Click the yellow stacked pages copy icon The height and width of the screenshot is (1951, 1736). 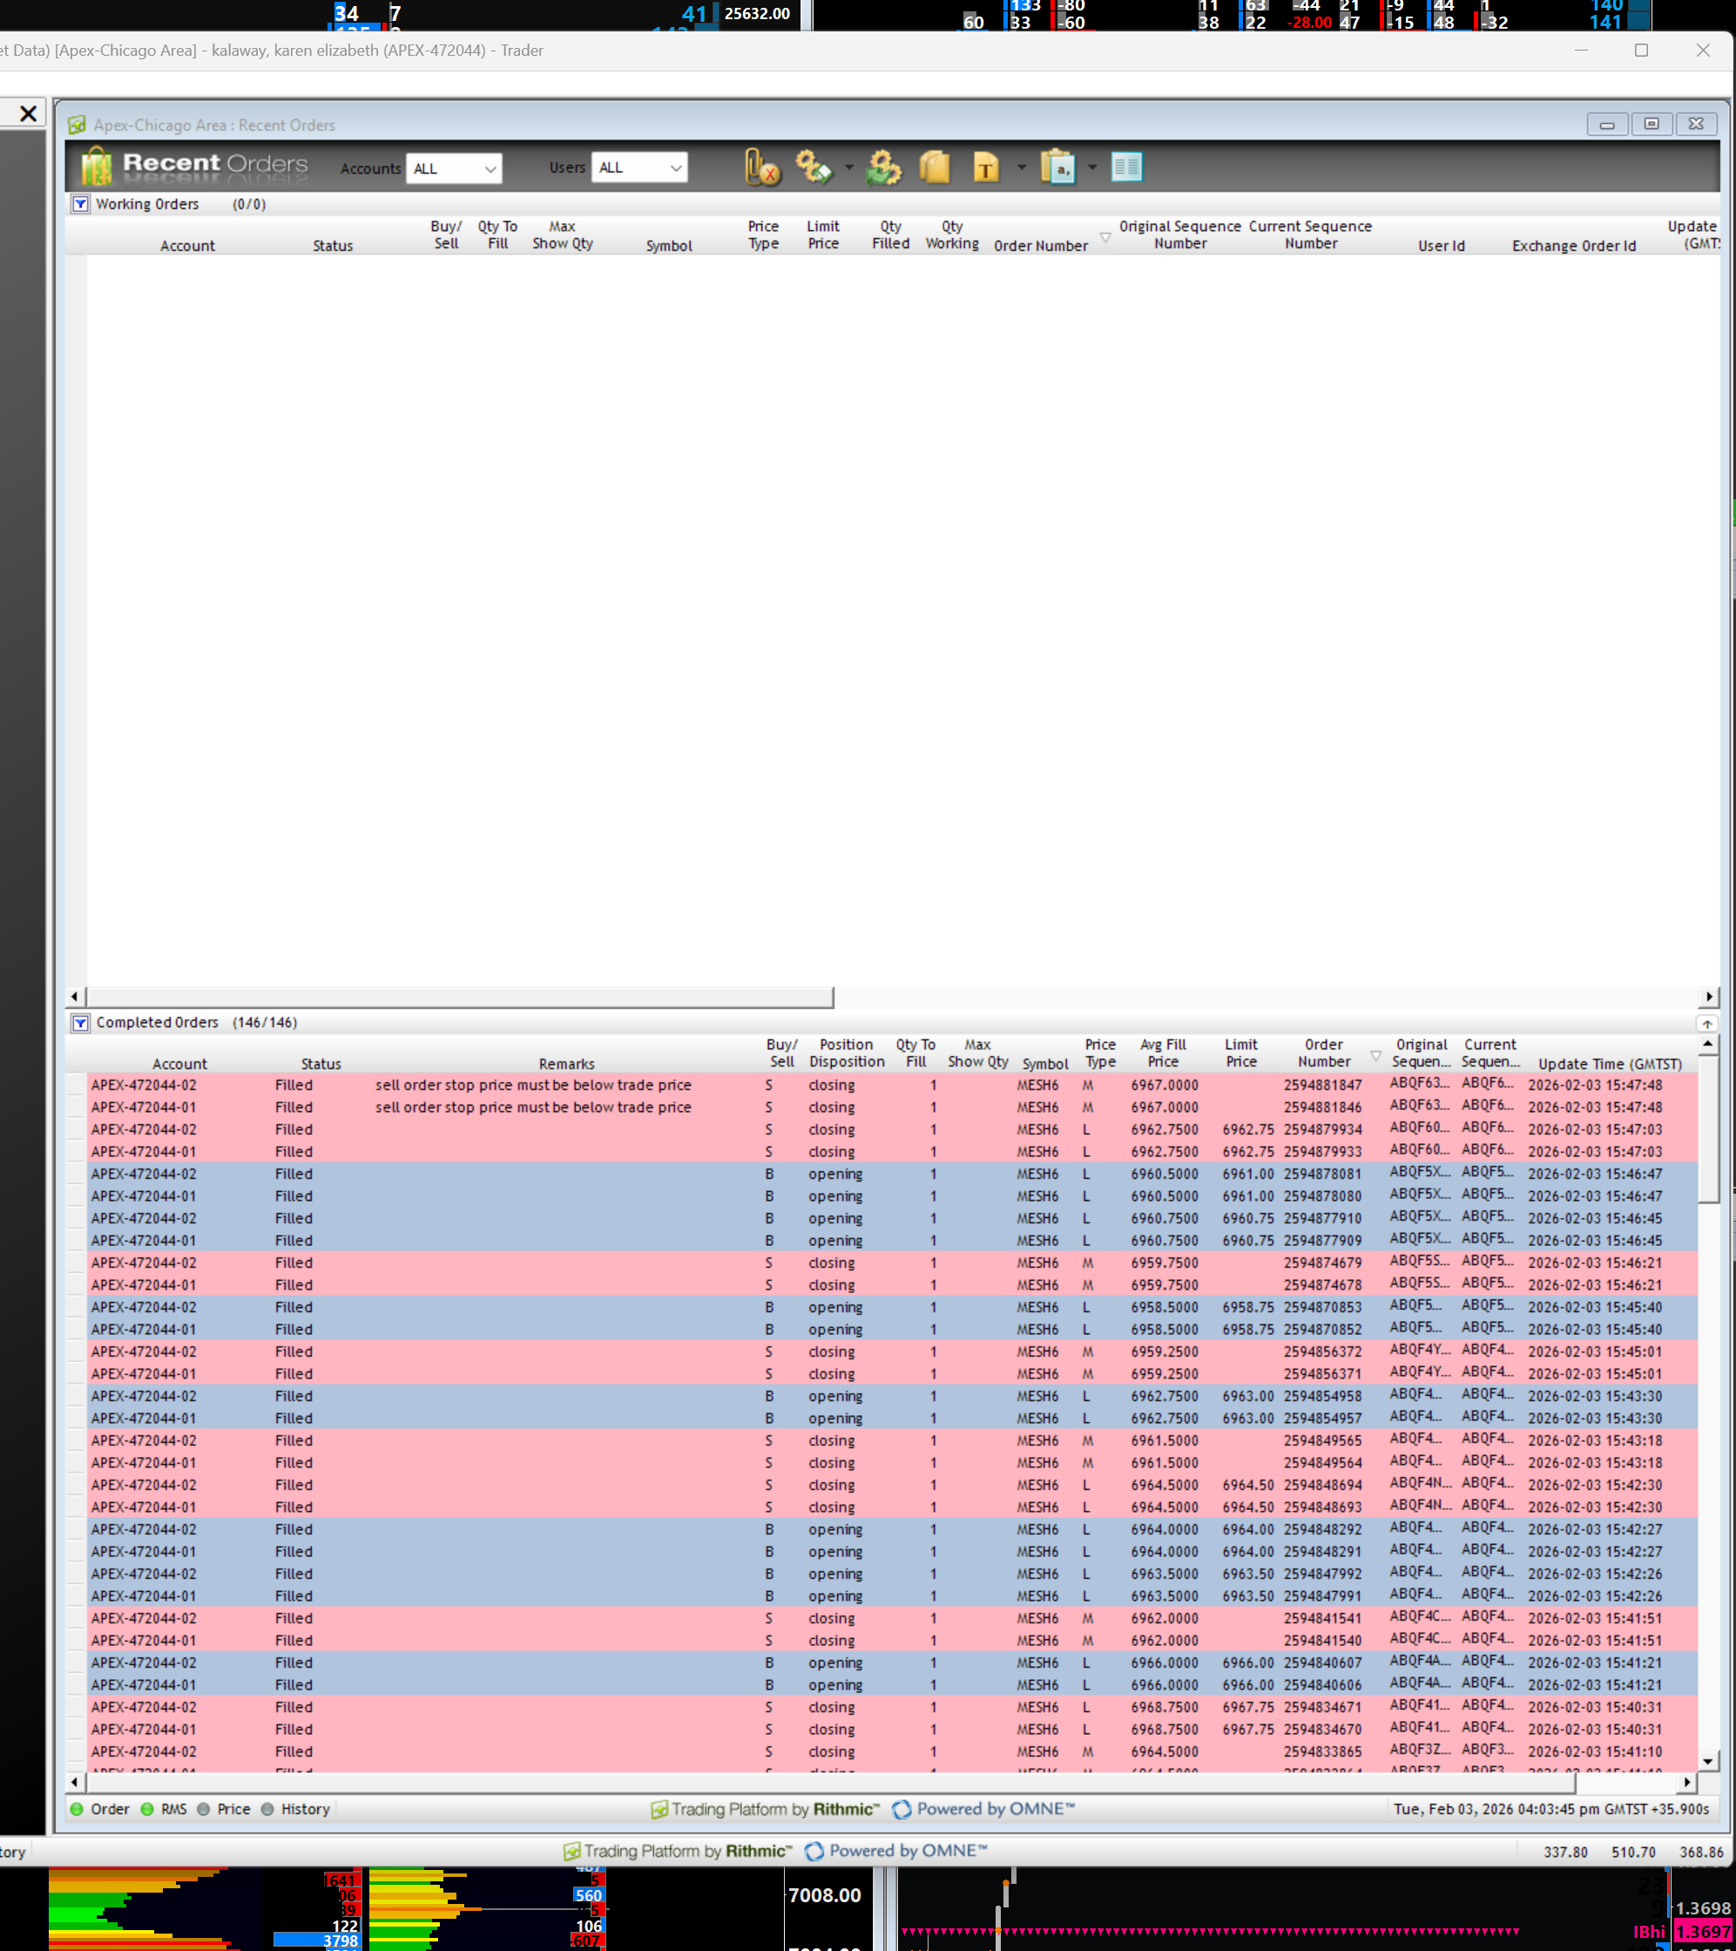pos(935,168)
